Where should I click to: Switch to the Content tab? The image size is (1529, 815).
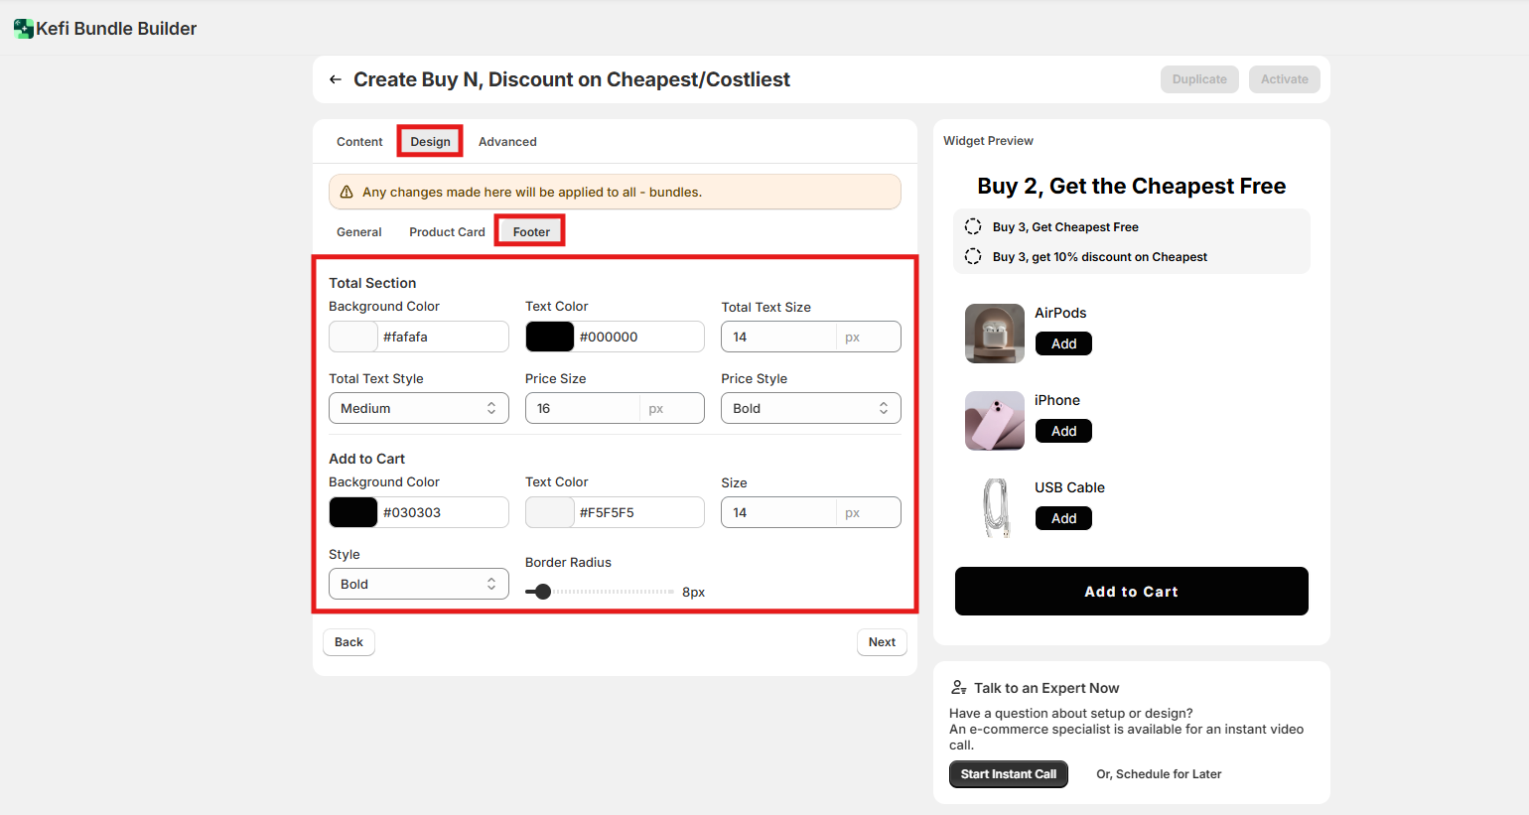[x=359, y=142]
